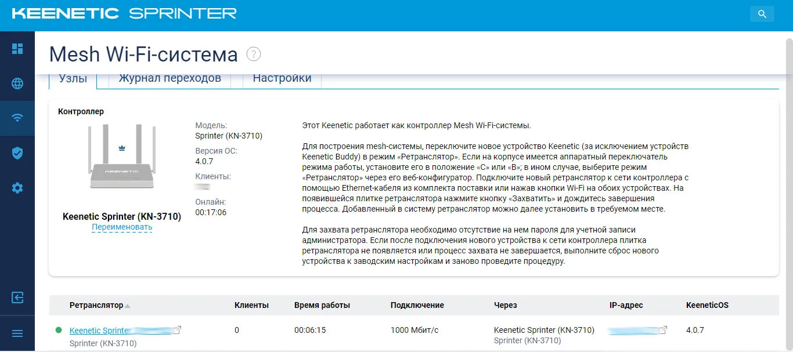
Task: Click the green online status dot
Action: (x=58, y=330)
